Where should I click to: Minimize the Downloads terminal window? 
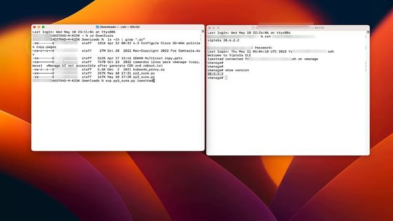coord(39,27)
